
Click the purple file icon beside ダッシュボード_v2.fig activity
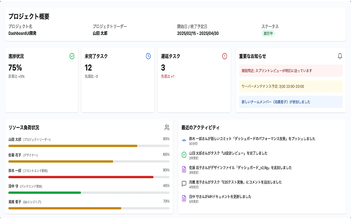point(184,169)
